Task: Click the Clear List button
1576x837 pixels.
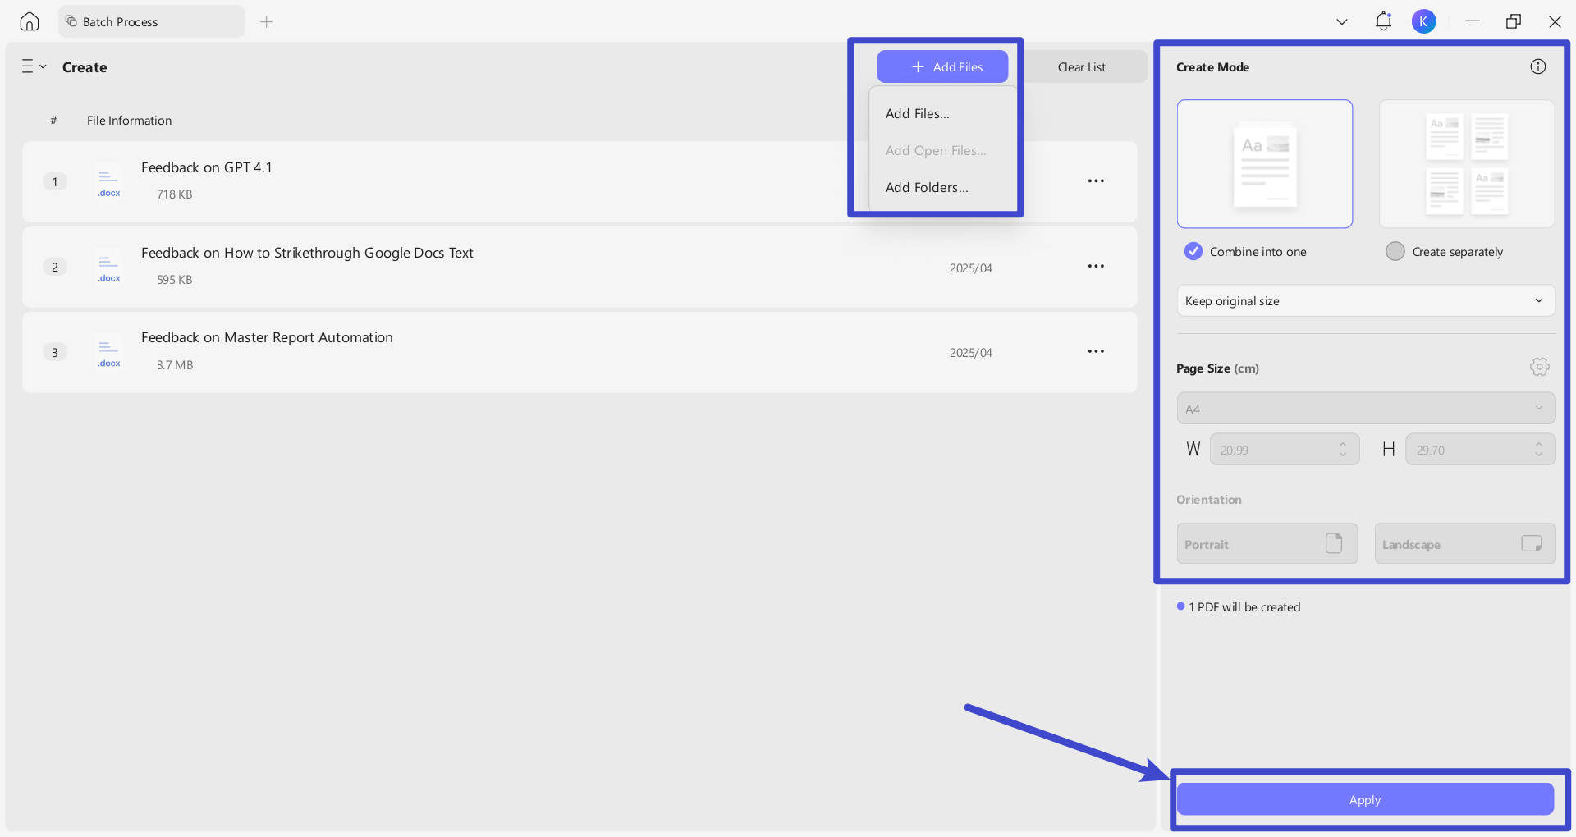Action: (x=1081, y=66)
